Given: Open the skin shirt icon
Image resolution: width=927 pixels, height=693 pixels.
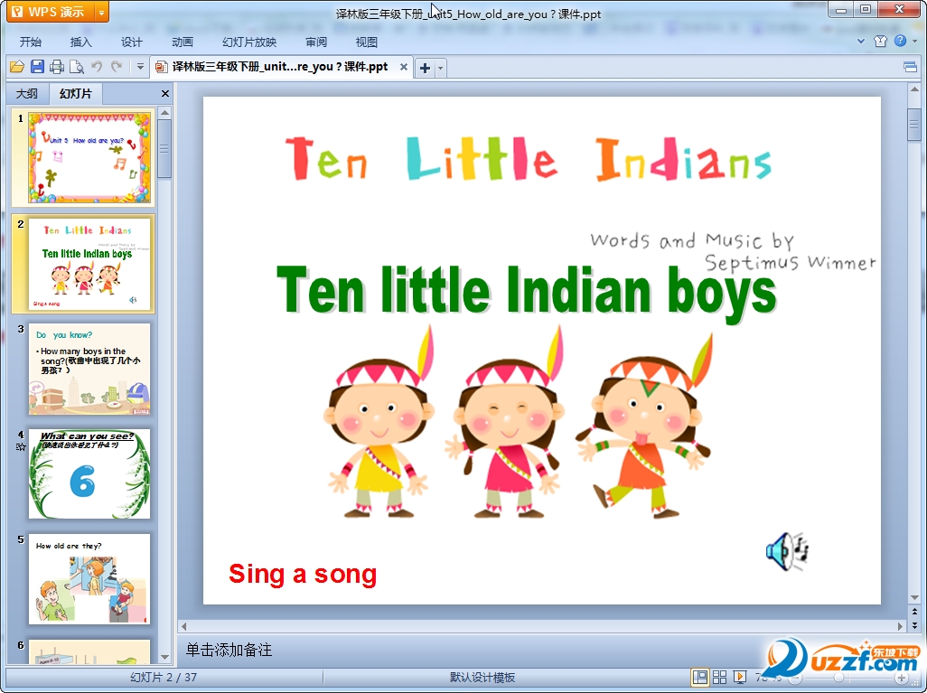Looking at the screenshot, I should click(880, 41).
